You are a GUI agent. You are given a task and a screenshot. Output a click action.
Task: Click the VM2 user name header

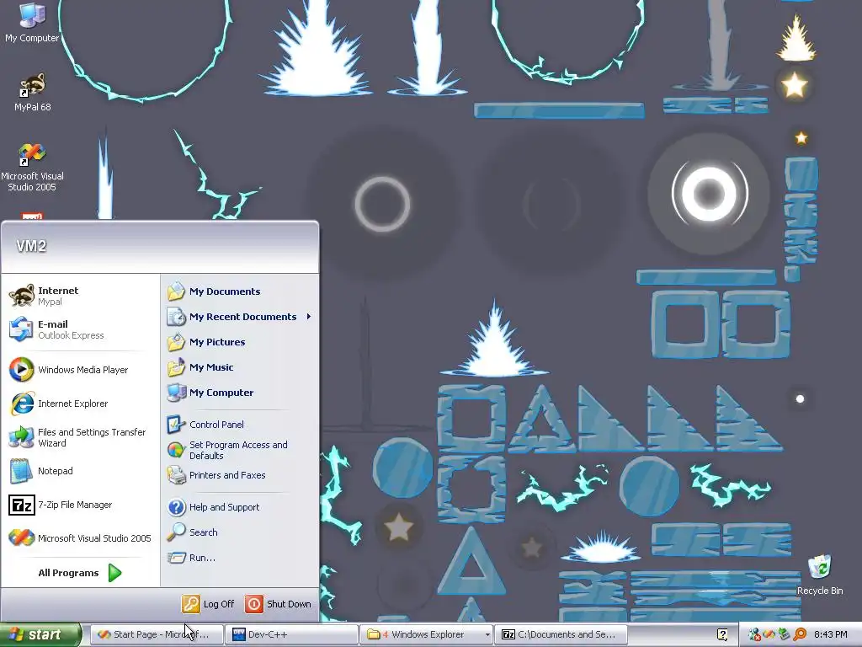pos(31,246)
